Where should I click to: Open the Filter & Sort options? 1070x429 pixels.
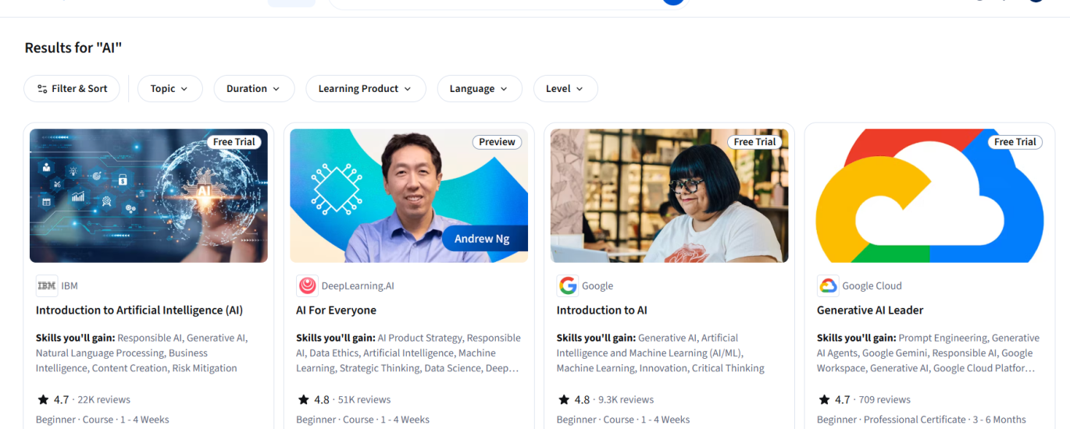72,89
